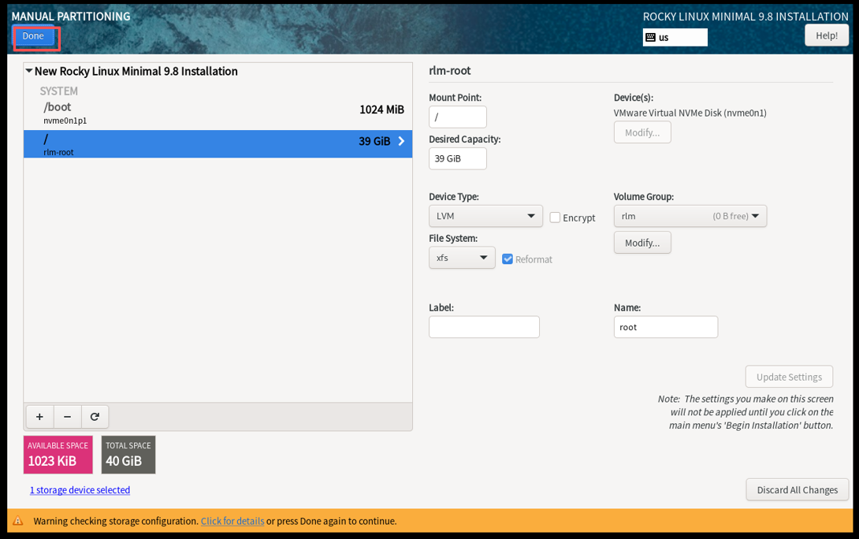Viewport: 859px width, 539px height.
Task: Open the Device Type LVM dropdown
Action: [485, 217]
